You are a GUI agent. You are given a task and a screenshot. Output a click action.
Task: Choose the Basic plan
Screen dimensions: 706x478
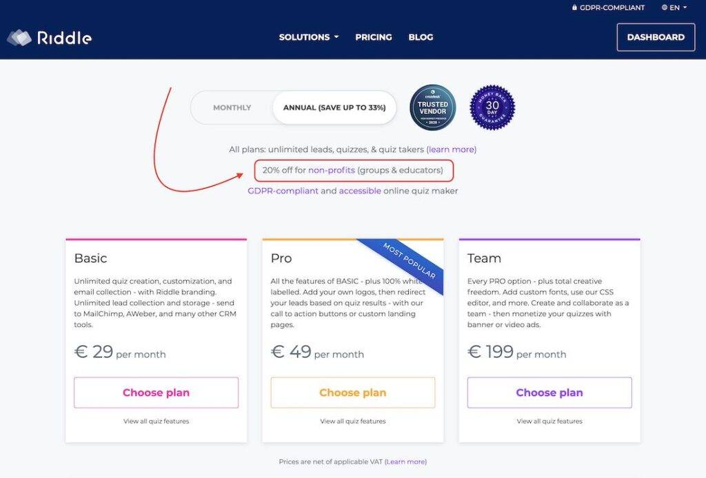157,393
